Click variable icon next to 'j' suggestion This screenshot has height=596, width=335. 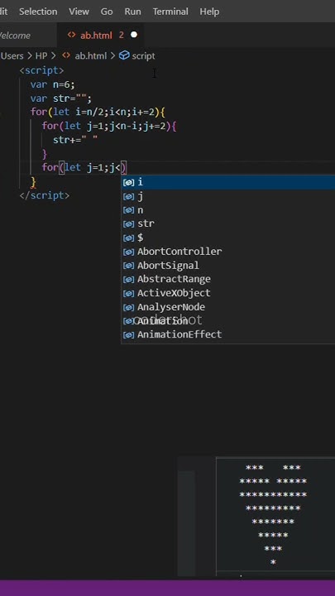[x=129, y=196]
